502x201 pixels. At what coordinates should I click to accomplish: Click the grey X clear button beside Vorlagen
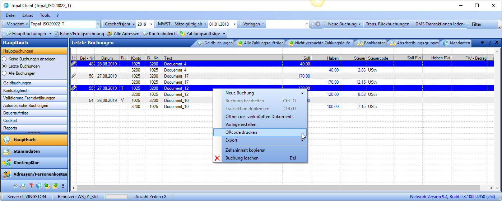pos(318,24)
